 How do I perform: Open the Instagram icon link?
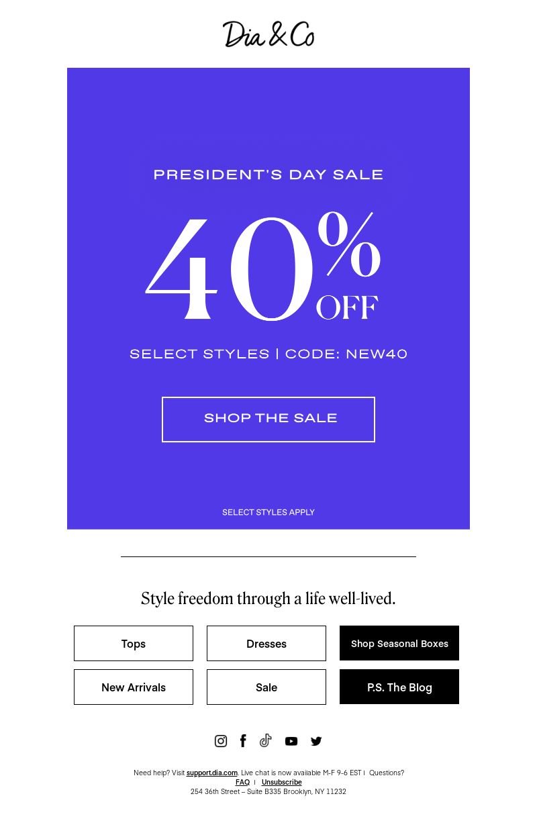click(x=221, y=741)
